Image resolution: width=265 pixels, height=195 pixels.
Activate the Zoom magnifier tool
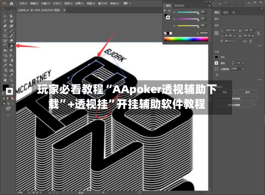11,80
